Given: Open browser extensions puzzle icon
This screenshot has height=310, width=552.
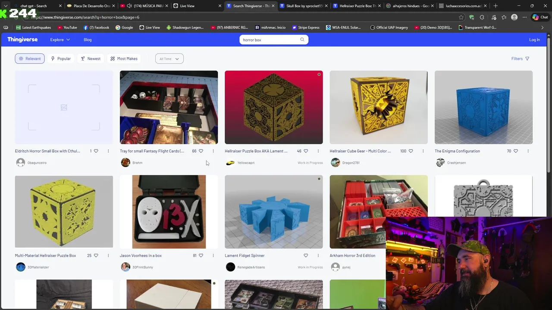Looking at the screenshot, I should click(482, 17).
